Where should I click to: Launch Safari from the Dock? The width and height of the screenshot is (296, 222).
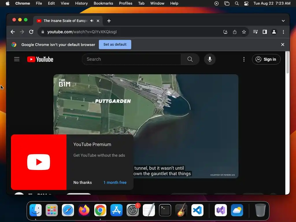click(x=68, y=210)
